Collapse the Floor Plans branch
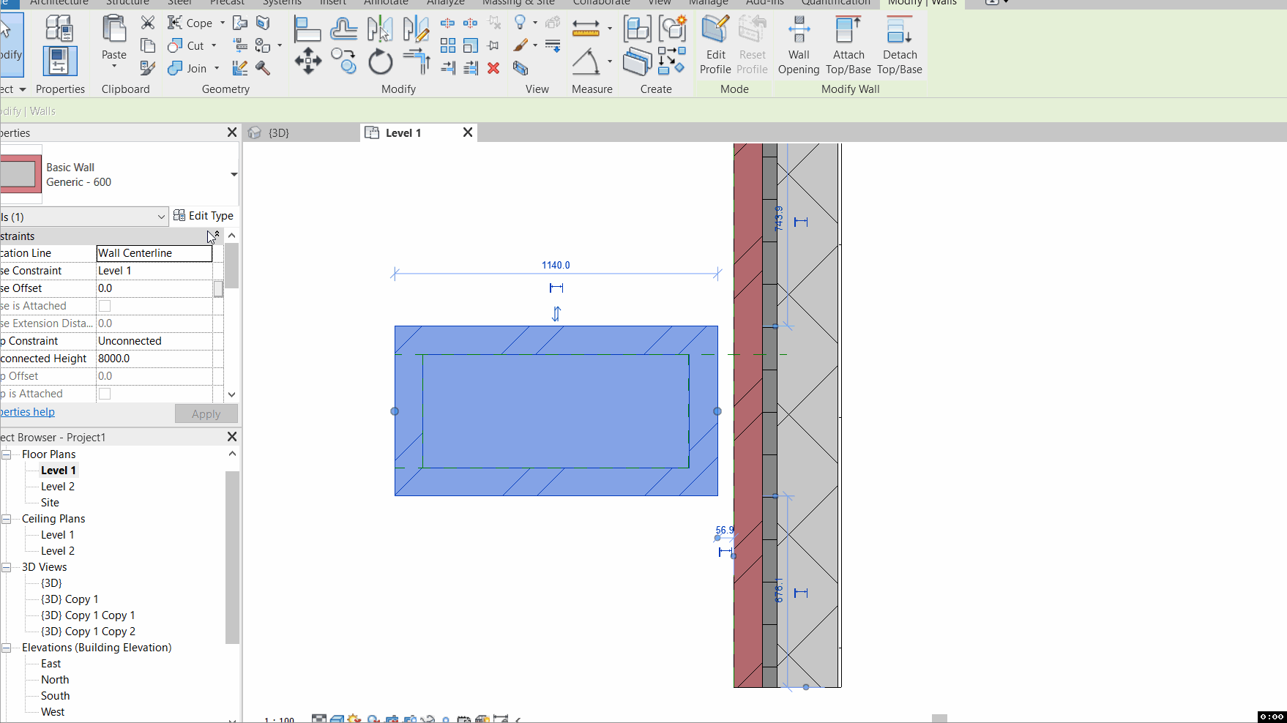Screen dimensions: 1287x723 pyautogui.click(x=6, y=454)
